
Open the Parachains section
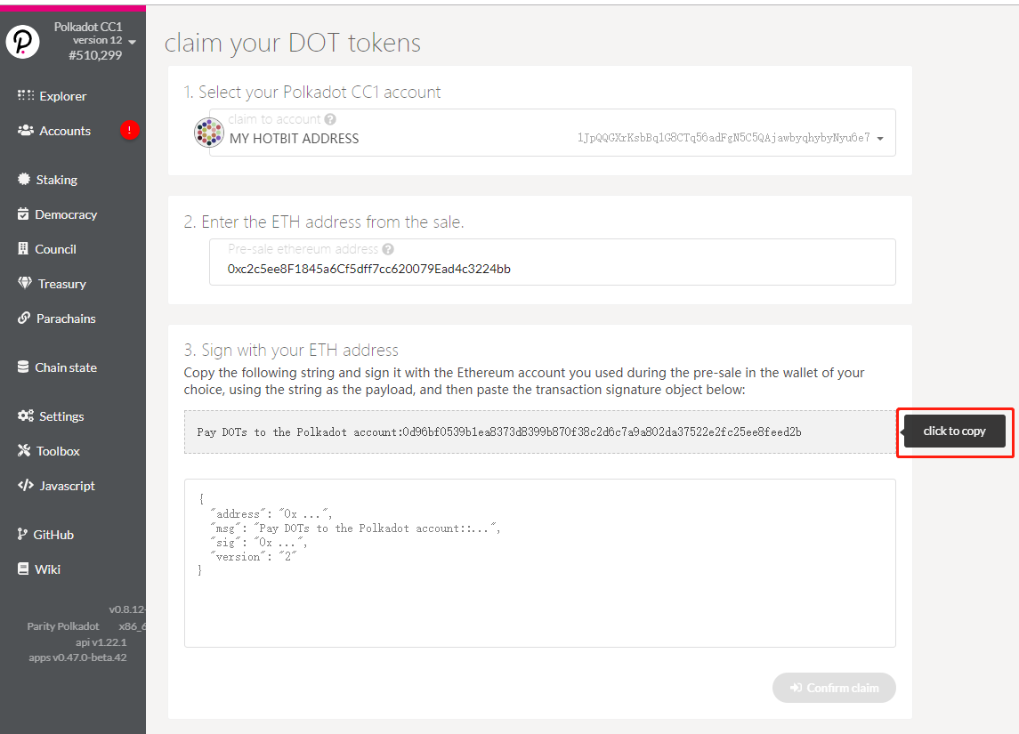(65, 319)
